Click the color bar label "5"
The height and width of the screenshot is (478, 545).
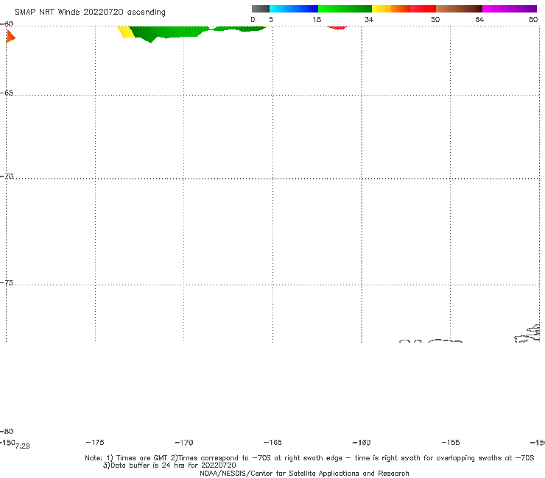271,19
